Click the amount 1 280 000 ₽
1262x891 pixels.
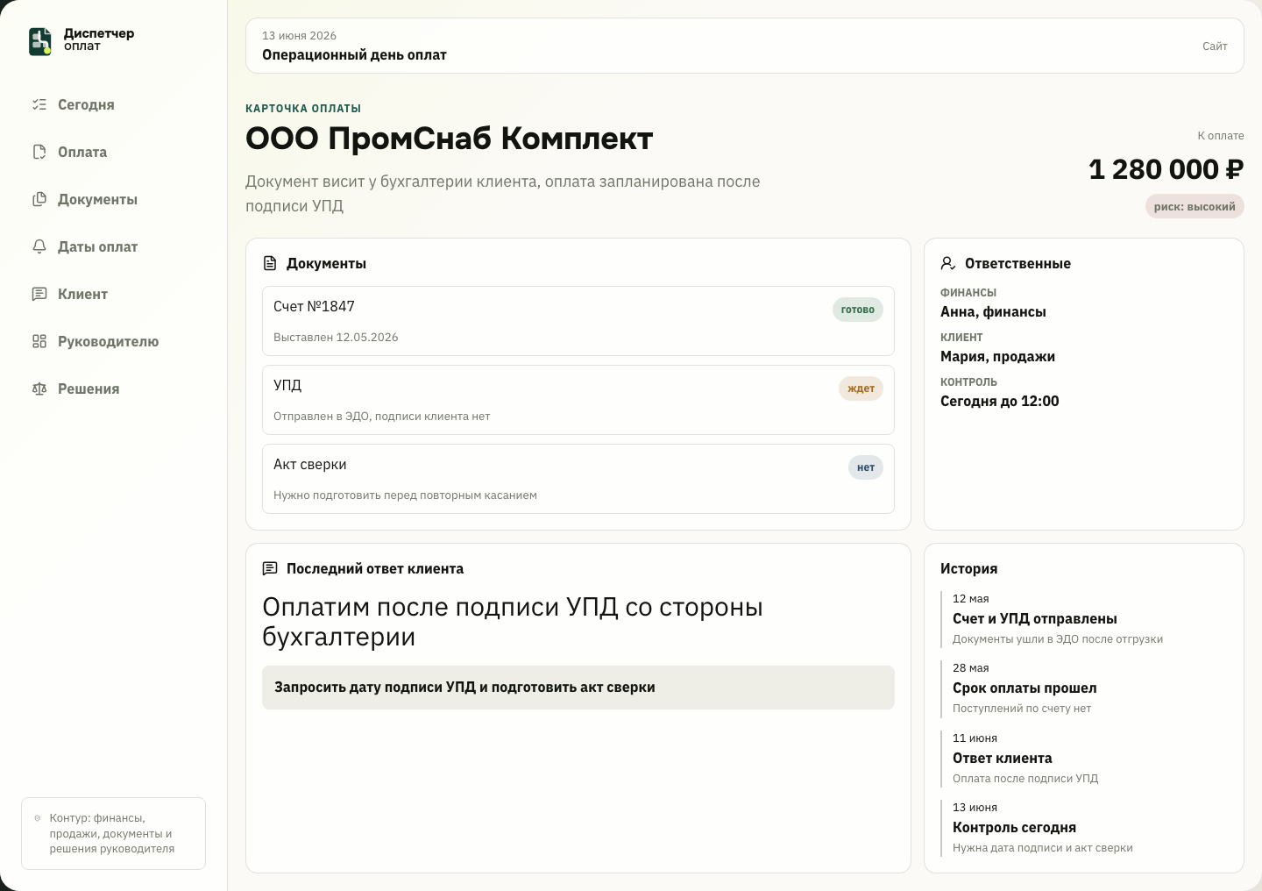1166,169
